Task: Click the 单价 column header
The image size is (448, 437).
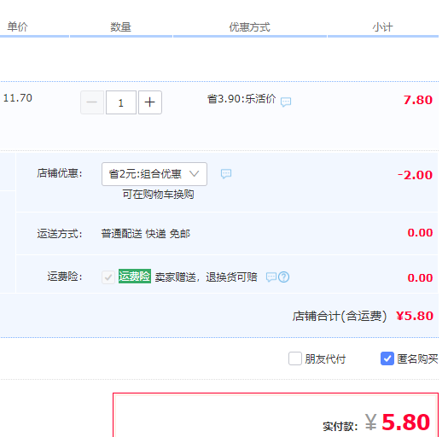Action: point(17,26)
